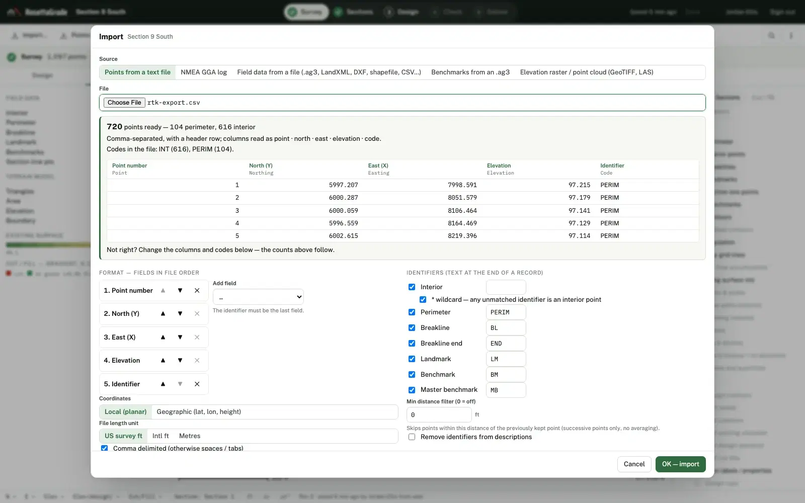Select Elevation raster / point cloud source
Image resolution: width=805 pixels, height=503 pixels.
[587, 72]
